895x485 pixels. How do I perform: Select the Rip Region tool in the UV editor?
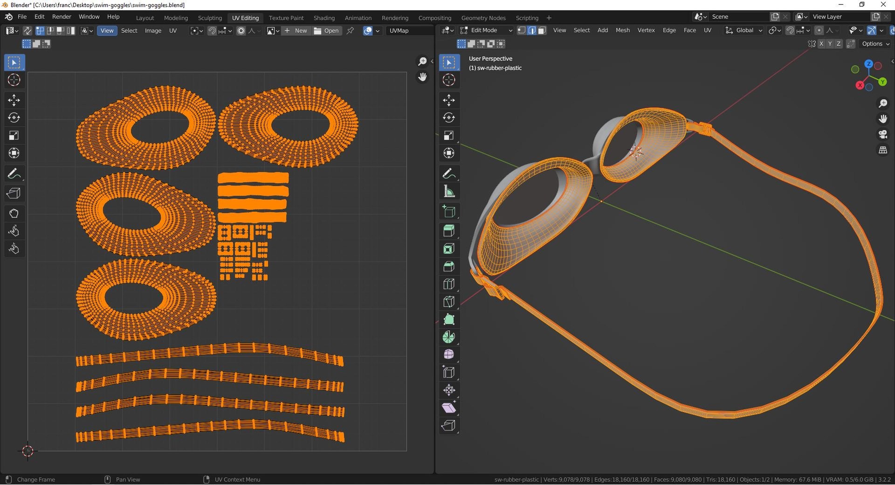(x=14, y=193)
